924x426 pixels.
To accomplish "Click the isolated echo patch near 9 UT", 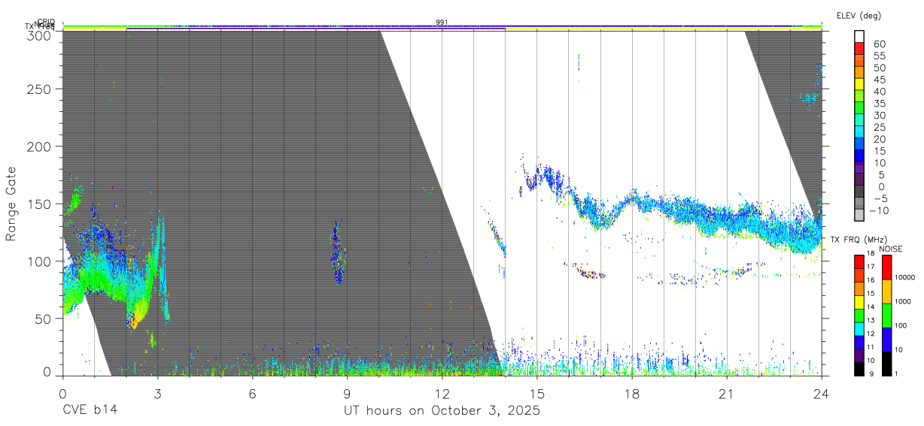I will click(338, 253).
